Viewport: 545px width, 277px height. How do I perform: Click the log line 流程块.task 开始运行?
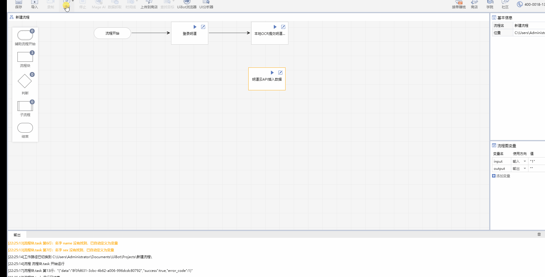click(36, 264)
